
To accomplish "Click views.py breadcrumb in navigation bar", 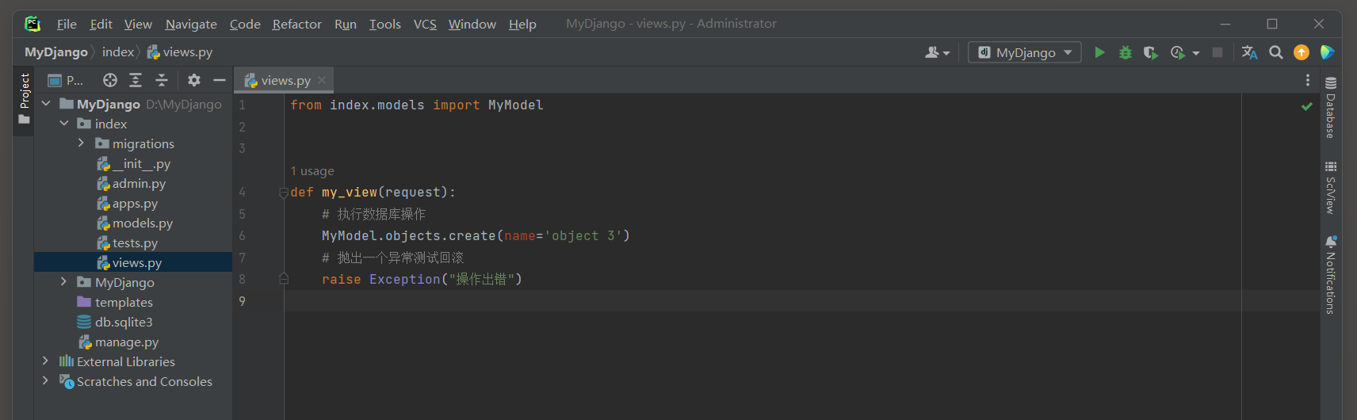I will pyautogui.click(x=180, y=52).
